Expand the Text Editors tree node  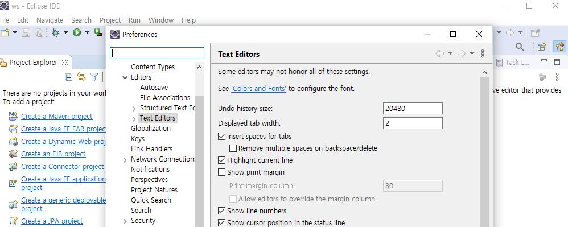[134, 118]
